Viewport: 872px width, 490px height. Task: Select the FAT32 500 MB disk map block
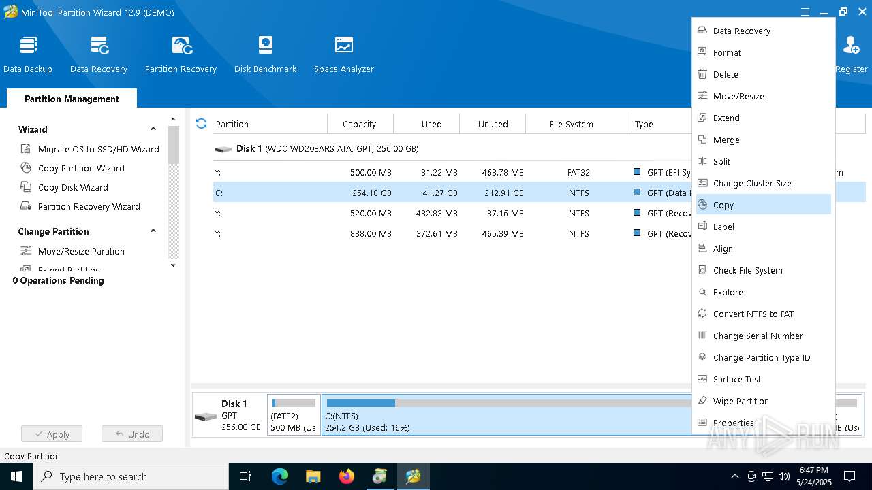pos(294,415)
